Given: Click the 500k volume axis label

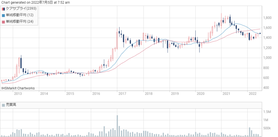Looking at the screenshot, I should 267,128.
